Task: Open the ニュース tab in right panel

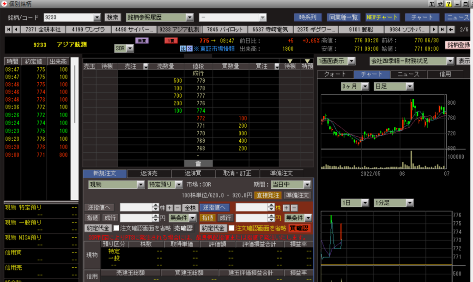Action: pyautogui.click(x=408, y=74)
